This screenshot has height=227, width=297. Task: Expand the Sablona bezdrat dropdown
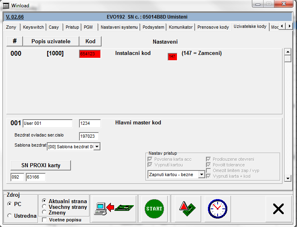(x=97, y=147)
